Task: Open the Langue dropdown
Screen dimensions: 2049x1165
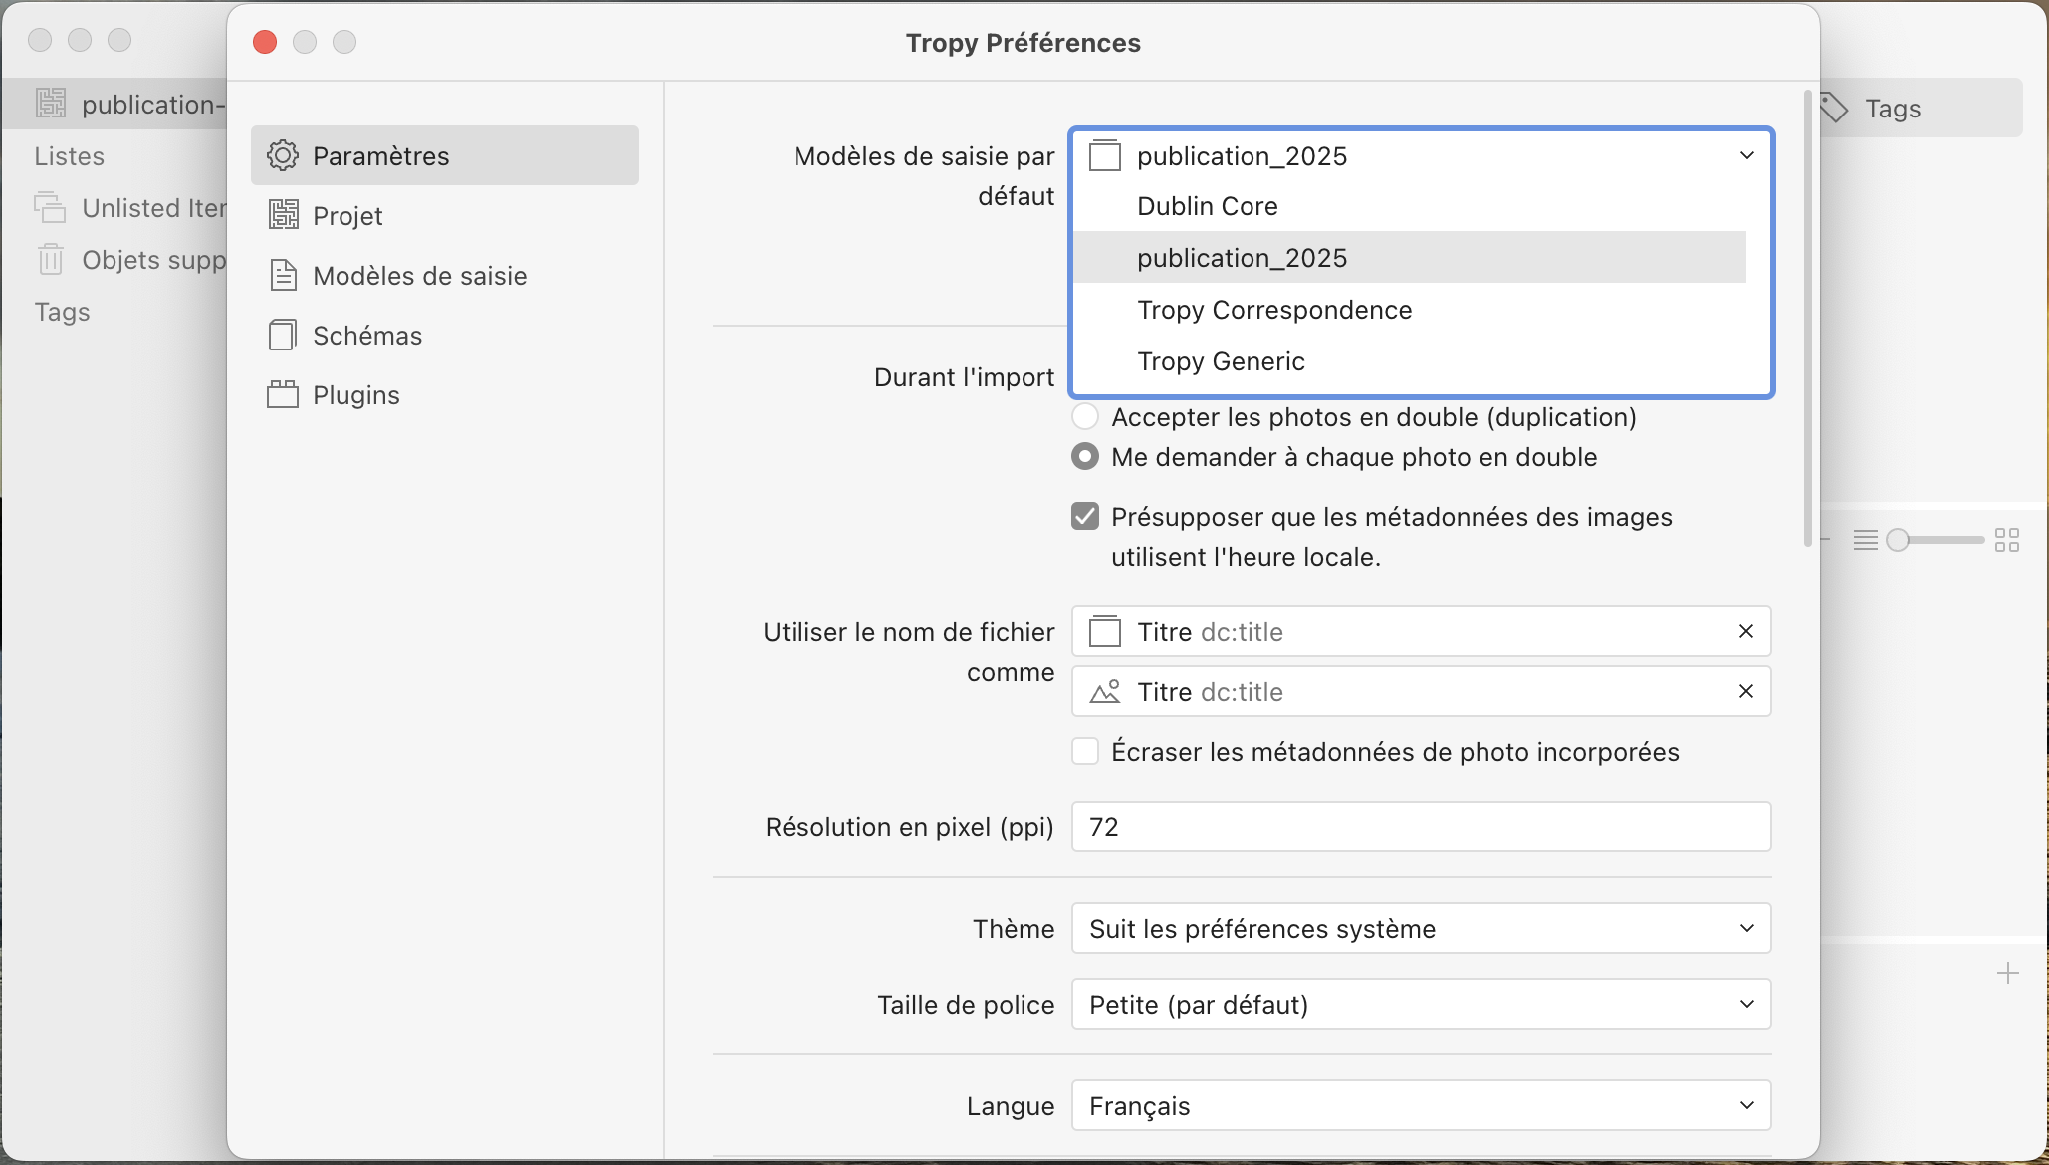Action: (x=1421, y=1105)
